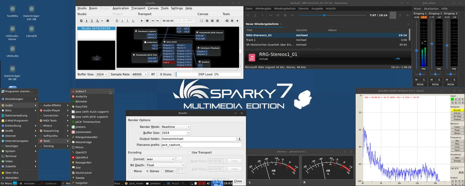Click the Audacious open files icon

255,15
